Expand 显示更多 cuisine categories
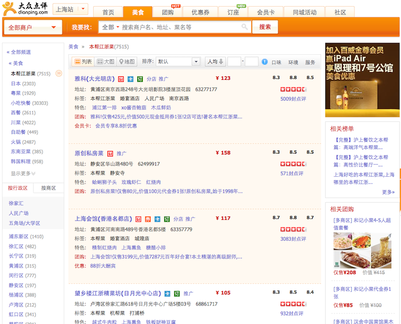401x324 pixels. 23,174
